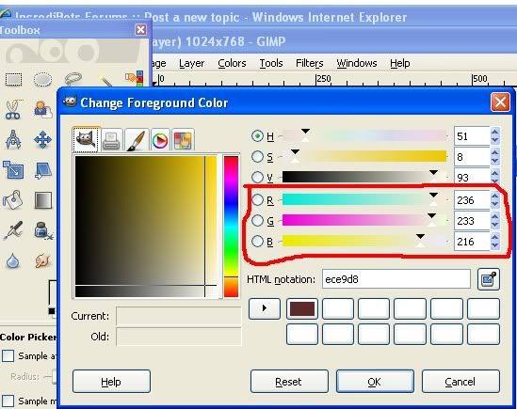Viewport: 517px width, 409px height.
Task: Select the Blur/Sharpen droplet tool
Action: (x=12, y=260)
